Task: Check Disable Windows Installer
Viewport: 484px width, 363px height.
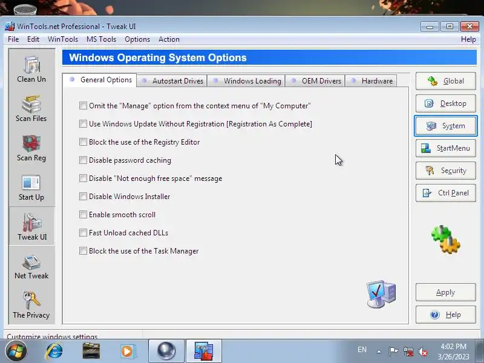Action: [x=83, y=197]
